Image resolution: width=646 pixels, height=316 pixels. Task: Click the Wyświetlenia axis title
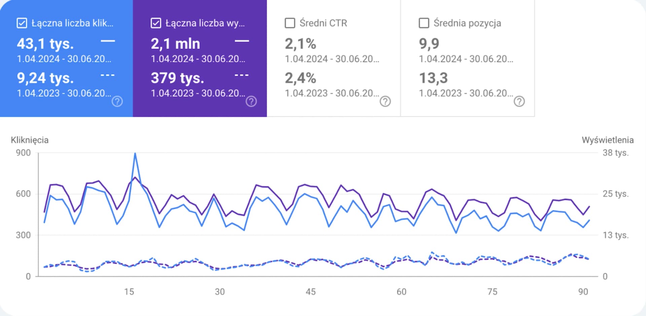coord(607,140)
